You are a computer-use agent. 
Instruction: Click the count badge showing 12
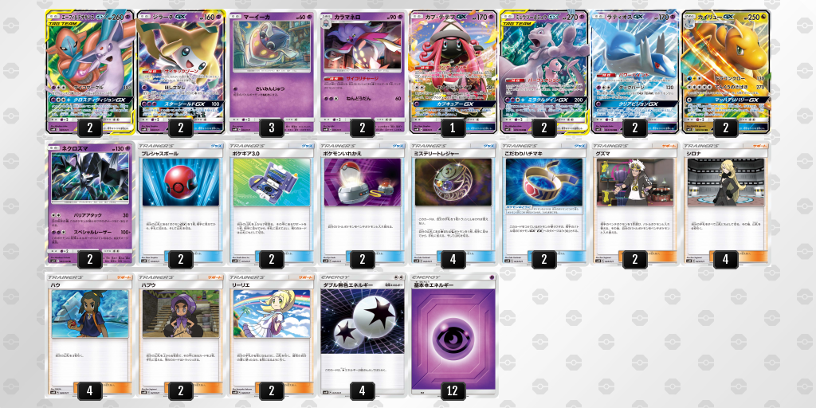point(453,390)
